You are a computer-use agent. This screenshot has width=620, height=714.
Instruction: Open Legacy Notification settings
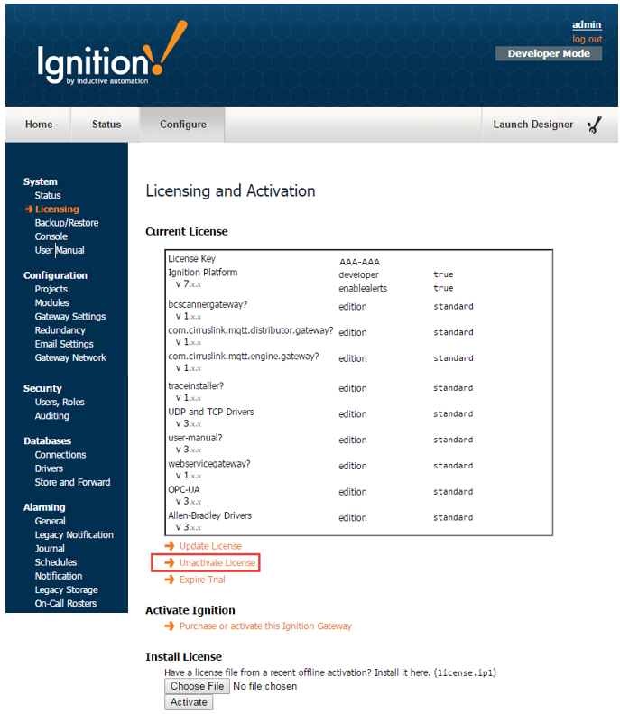pyautogui.click(x=74, y=534)
